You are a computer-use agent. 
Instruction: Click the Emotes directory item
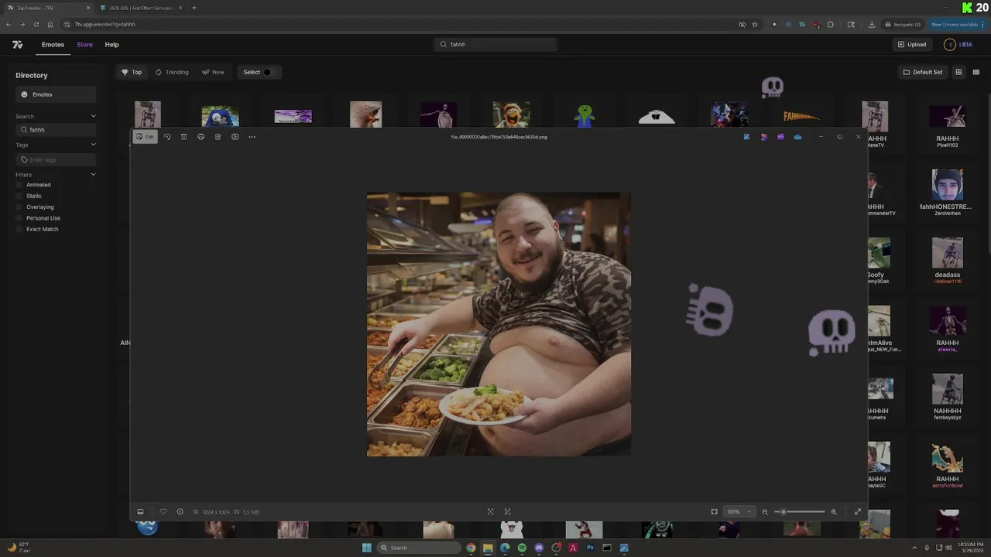56,94
